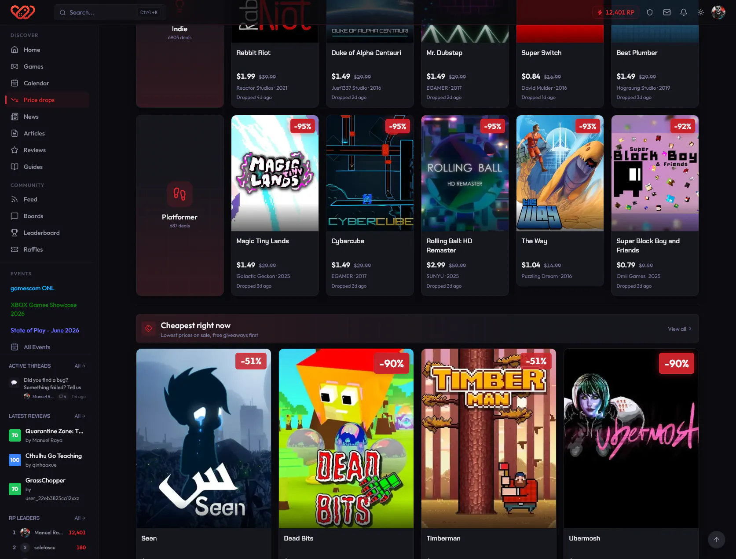View all RP leaders
736x559 pixels.
pyautogui.click(x=80, y=518)
